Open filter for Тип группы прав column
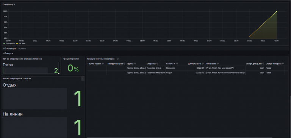This screenshot has width=291, height=138. (124, 64)
